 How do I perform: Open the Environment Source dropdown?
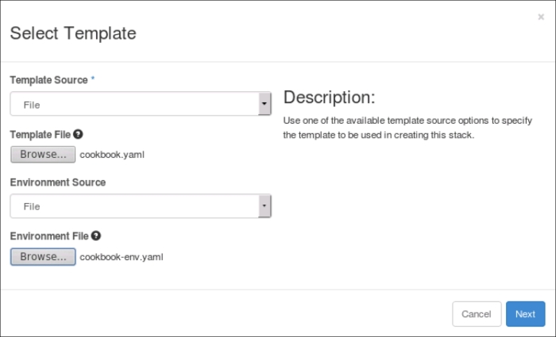(135, 206)
